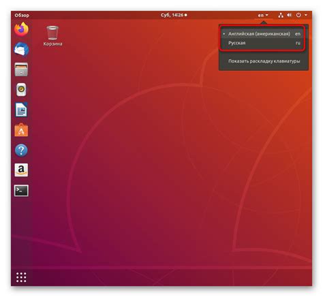The height and width of the screenshot is (297, 323).
Task: Launch the Amazon shortcut in the dock
Action: [x=21, y=170]
